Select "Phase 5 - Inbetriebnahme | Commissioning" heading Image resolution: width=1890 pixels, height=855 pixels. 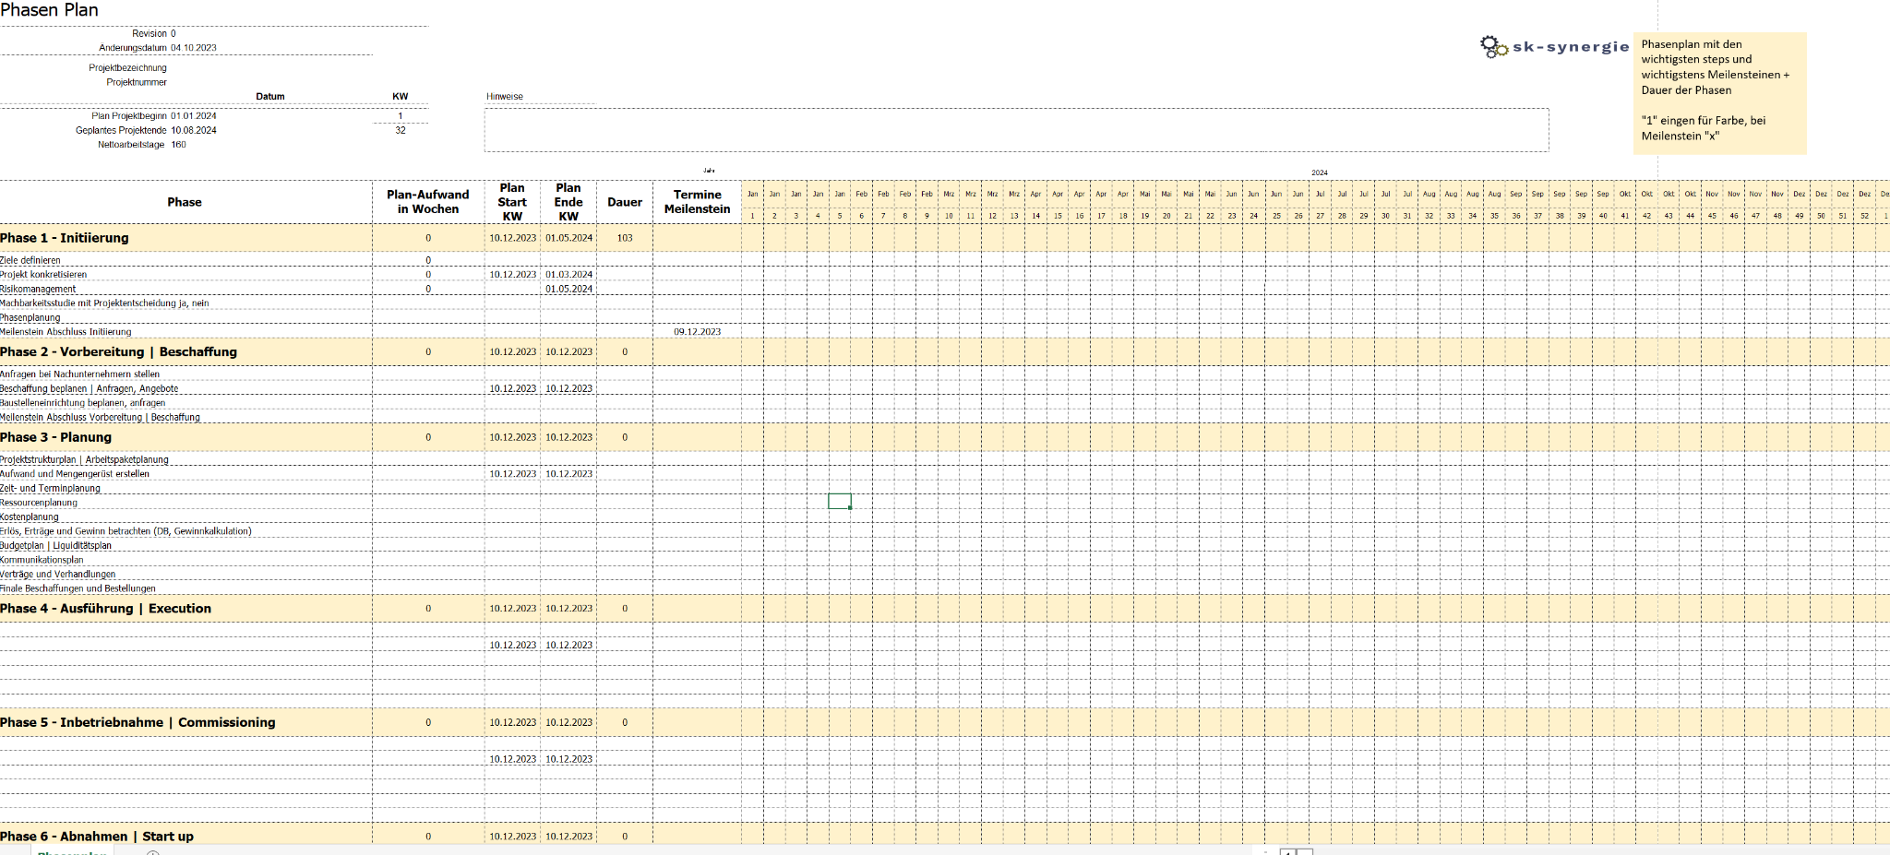[138, 722]
